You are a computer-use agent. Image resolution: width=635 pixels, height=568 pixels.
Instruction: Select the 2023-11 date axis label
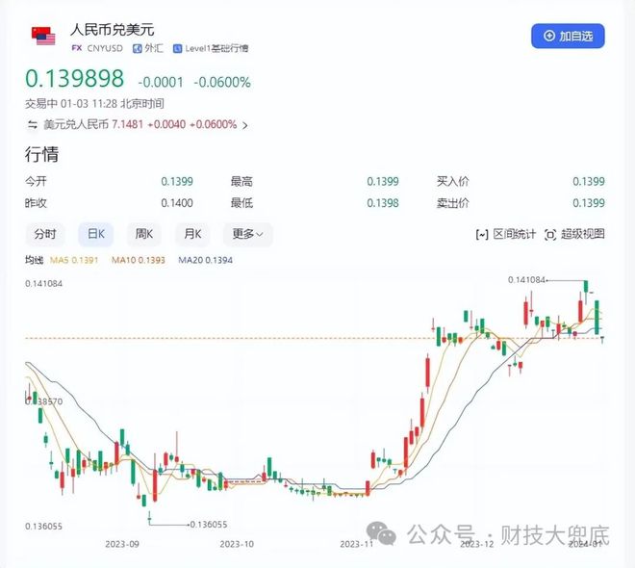coord(356,544)
